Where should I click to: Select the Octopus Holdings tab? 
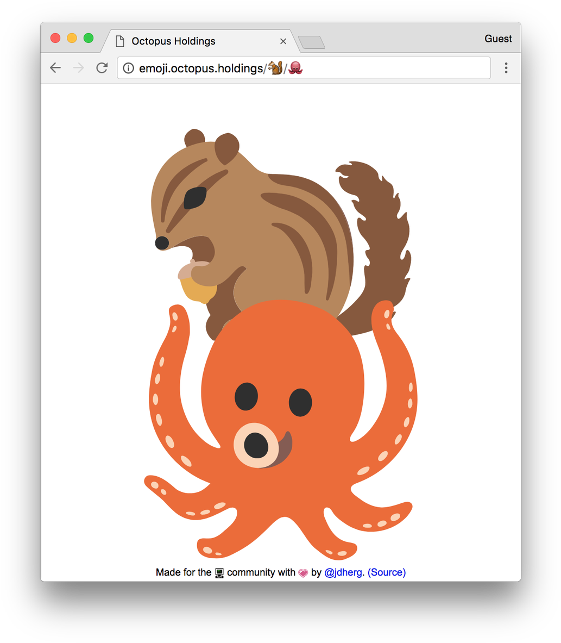point(174,41)
